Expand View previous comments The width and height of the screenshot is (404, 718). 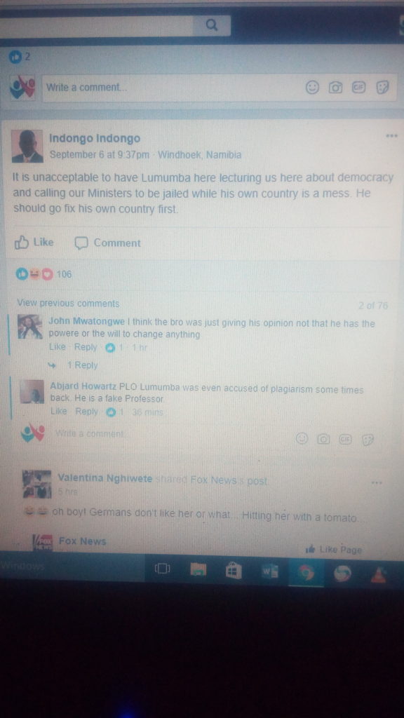click(68, 303)
